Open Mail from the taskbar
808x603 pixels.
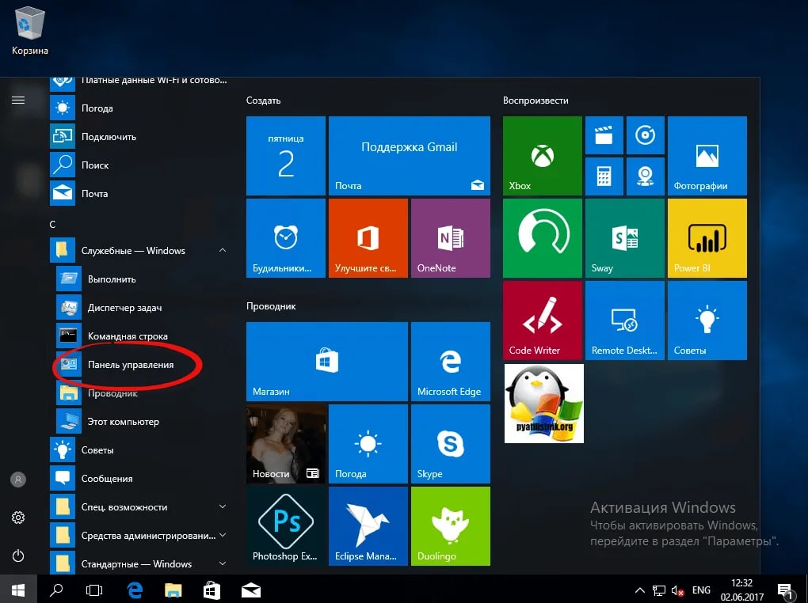click(x=251, y=590)
